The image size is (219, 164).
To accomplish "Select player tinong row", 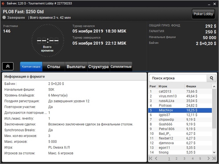I will coord(180,152).
